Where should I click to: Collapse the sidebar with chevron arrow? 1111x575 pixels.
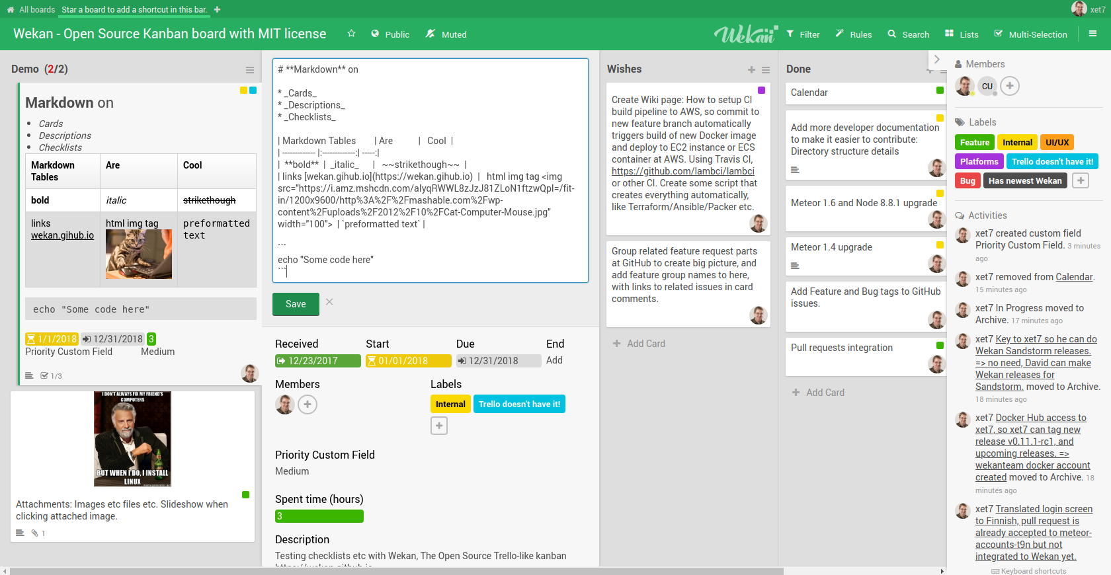tap(936, 59)
